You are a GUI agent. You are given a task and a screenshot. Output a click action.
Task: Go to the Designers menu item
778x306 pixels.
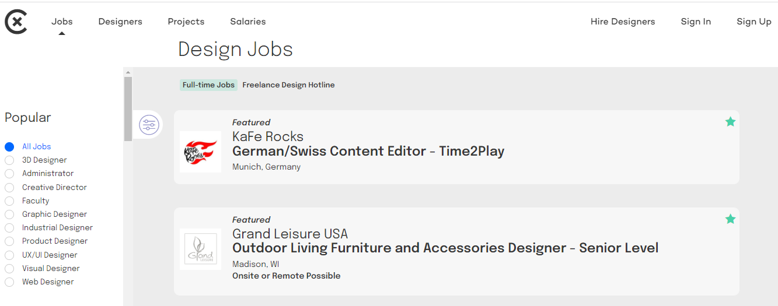click(120, 22)
